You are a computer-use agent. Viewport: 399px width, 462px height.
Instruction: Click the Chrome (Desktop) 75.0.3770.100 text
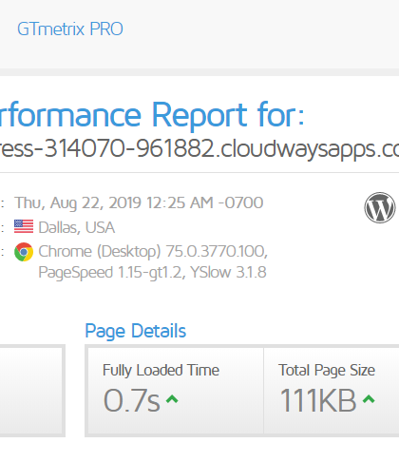pyautogui.click(x=153, y=252)
